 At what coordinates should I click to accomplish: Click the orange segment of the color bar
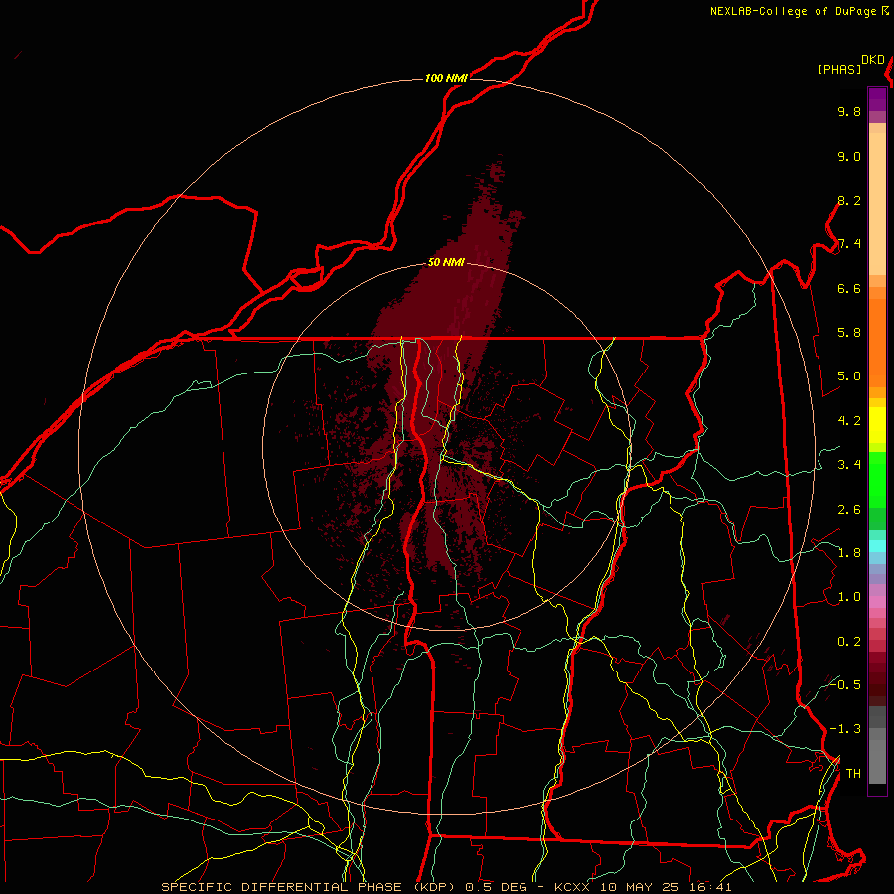(x=877, y=344)
